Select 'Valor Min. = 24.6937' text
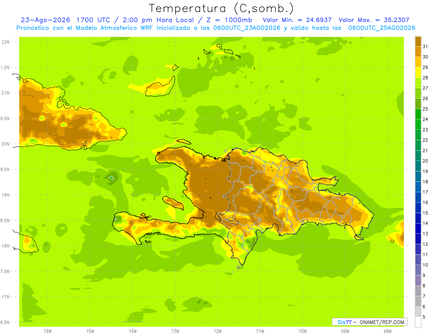Screen dimensions: 435x336 click(x=297, y=20)
